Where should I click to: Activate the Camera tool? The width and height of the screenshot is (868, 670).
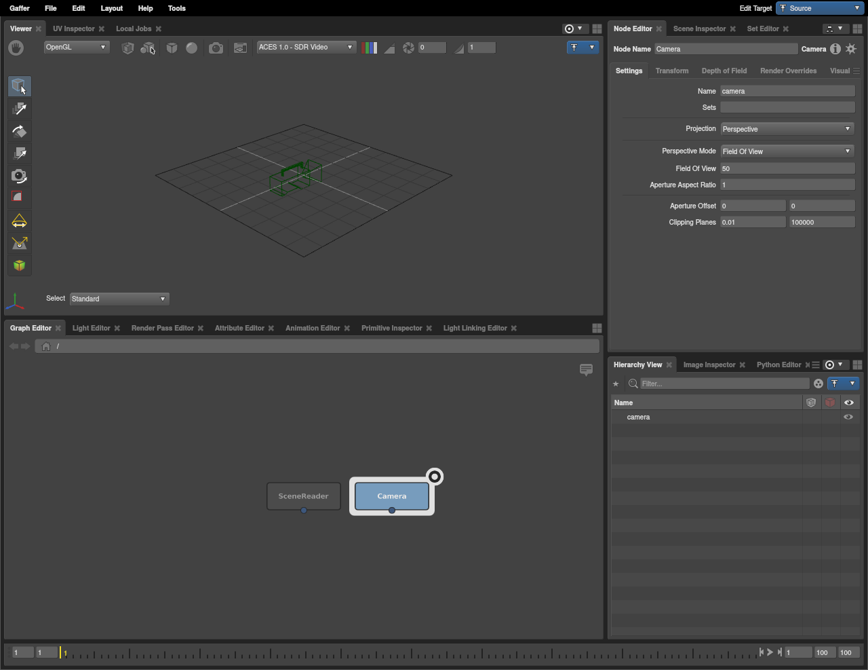(x=19, y=176)
